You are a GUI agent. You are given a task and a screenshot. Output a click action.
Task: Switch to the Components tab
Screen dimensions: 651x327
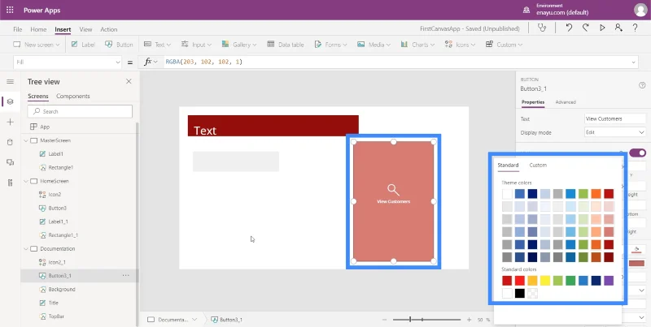(73, 96)
